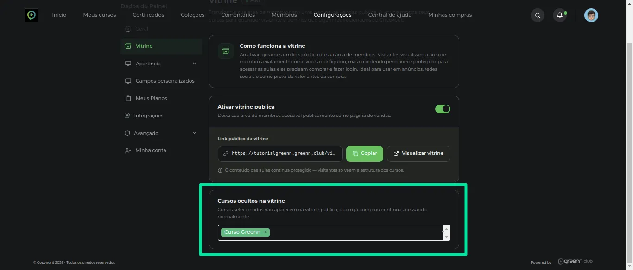This screenshot has height=270, width=633.
Task: Click the Copiar button
Action: tap(365, 154)
